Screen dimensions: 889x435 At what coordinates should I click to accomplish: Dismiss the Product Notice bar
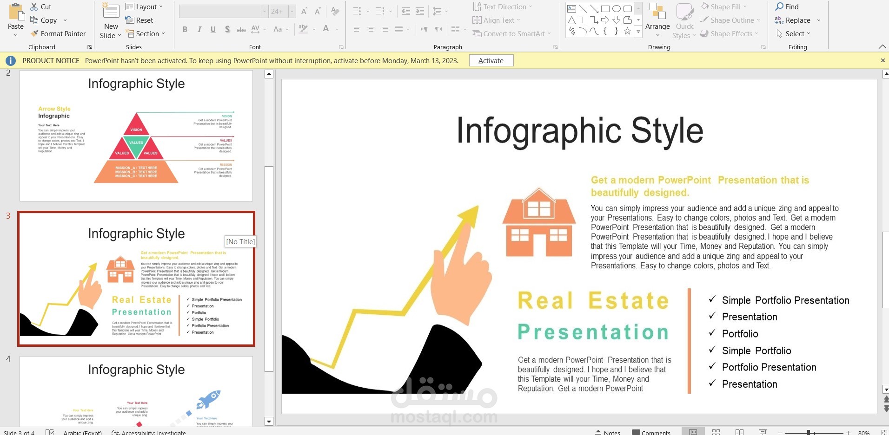(x=882, y=60)
